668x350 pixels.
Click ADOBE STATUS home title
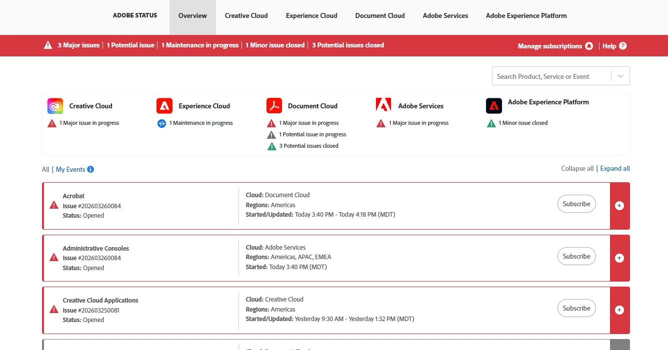(x=135, y=15)
